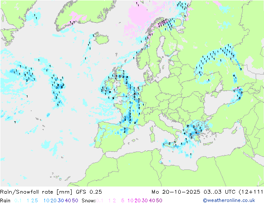Image resolution: width=264 pixels, height=204 pixels.
Task: Click the 03..03 UTC time text
Action: 219,192
